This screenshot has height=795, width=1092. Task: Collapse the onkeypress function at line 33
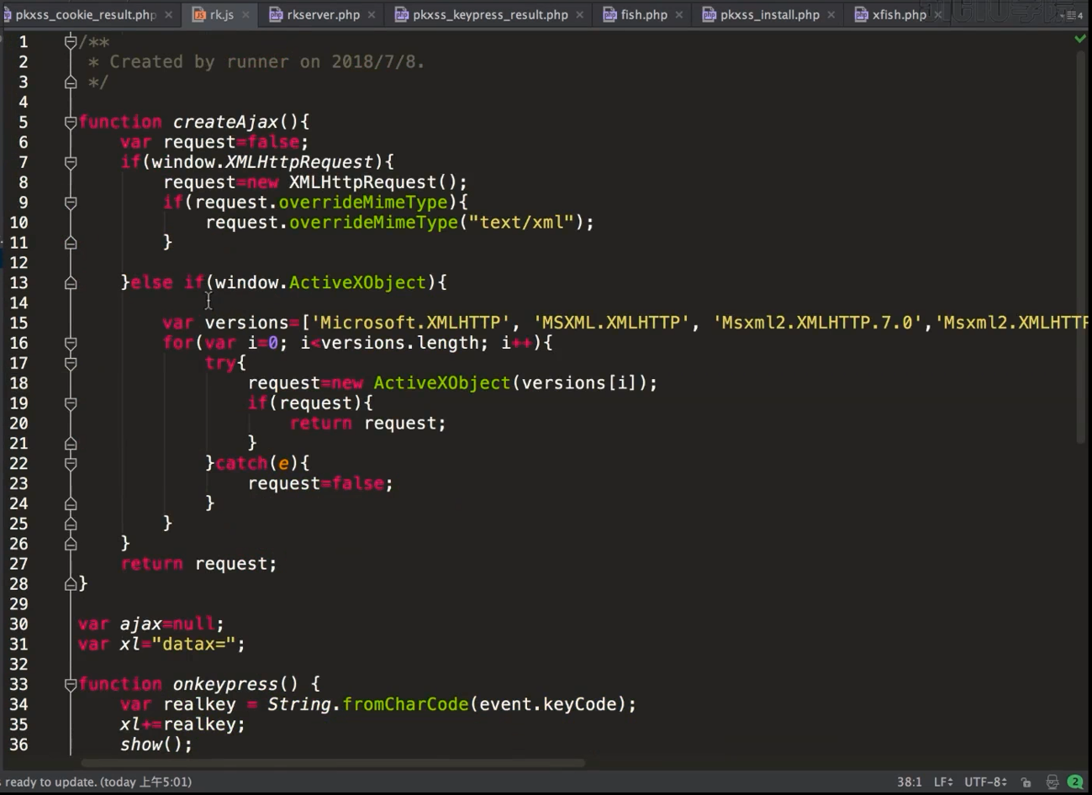click(71, 684)
